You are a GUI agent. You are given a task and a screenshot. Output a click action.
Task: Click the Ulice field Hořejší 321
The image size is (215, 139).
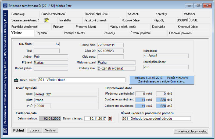click(66, 94)
